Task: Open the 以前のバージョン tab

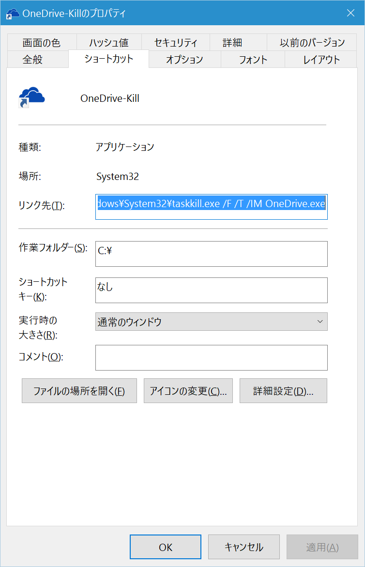Action: (313, 42)
